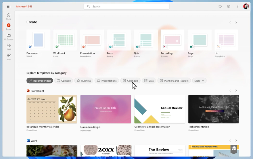
Task: Open Help question mark icon
Action: [237, 6]
